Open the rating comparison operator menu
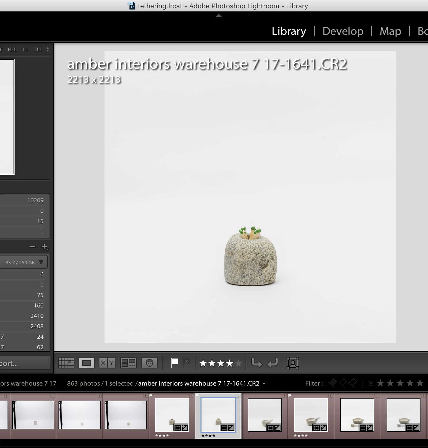The width and height of the screenshot is (428, 448). (x=371, y=383)
